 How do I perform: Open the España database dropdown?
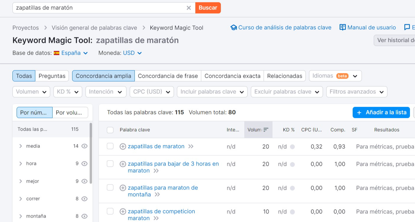[x=71, y=53]
